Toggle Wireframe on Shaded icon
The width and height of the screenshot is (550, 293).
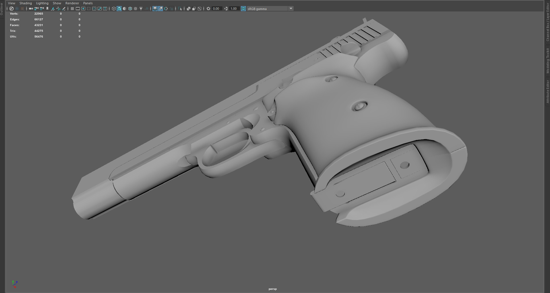click(x=130, y=9)
